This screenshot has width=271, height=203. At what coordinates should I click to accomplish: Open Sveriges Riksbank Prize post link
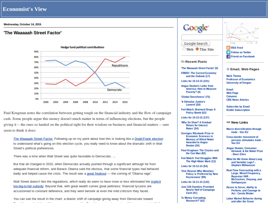(x=197, y=139)
